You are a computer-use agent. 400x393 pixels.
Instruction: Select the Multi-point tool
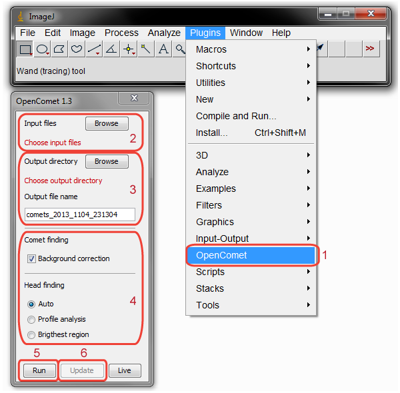[x=129, y=49]
